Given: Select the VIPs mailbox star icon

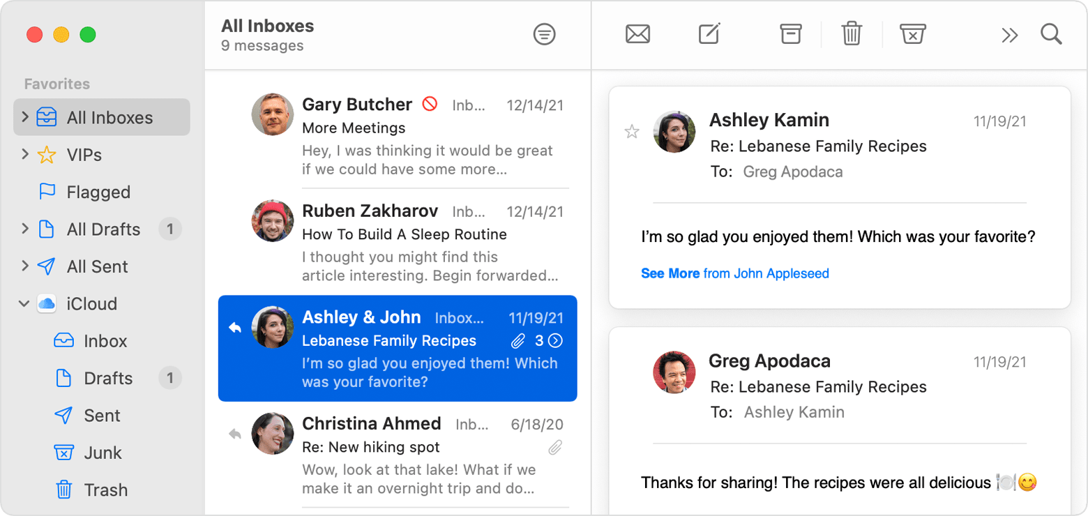Looking at the screenshot, I should click(47, 155).
